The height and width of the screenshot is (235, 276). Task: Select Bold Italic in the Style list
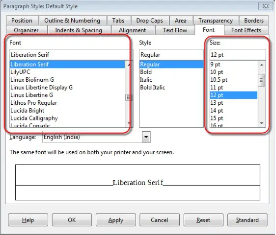(153, 88)
